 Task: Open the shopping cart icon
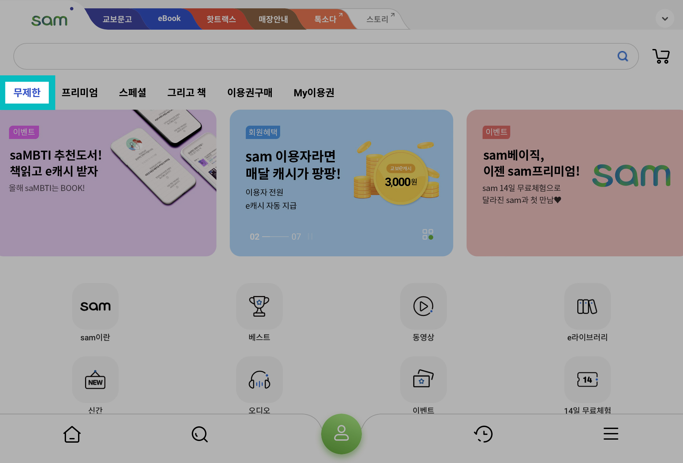(x=661, y=56)
